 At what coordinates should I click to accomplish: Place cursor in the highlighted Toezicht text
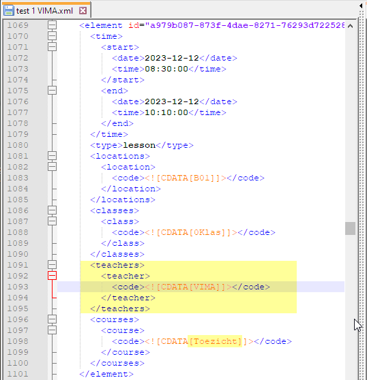click(x=215, y=341)
